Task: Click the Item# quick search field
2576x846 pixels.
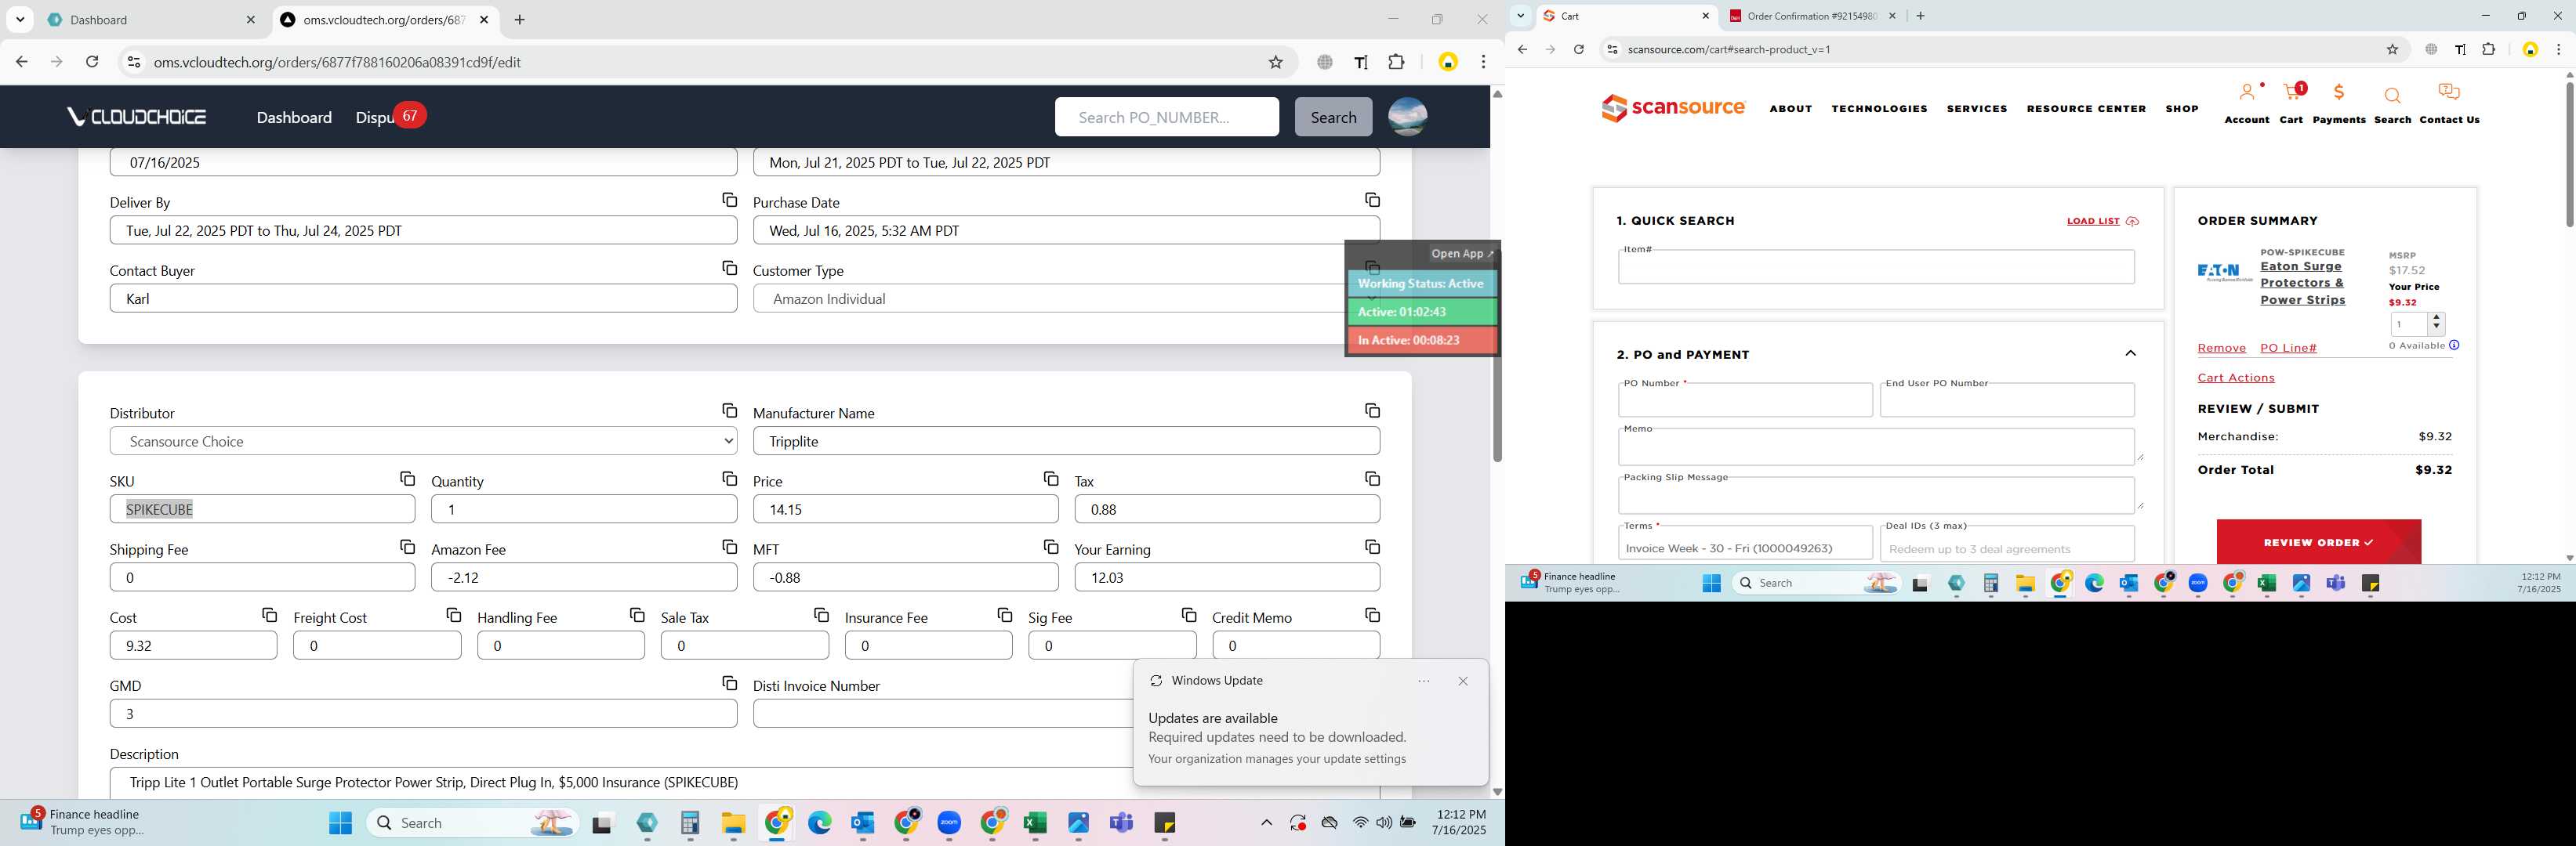Action: click(x=1875, y=266)
